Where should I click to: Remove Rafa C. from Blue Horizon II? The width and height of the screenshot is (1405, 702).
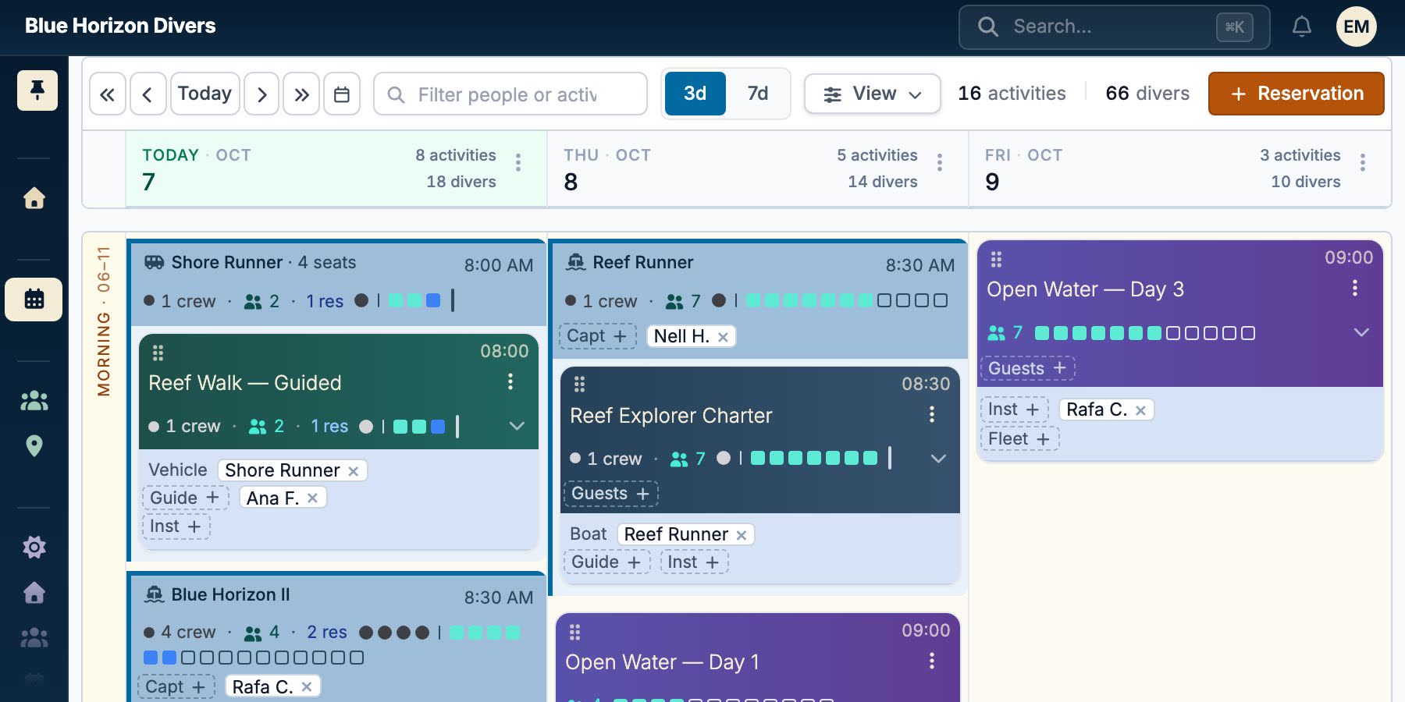pos(307,686)
